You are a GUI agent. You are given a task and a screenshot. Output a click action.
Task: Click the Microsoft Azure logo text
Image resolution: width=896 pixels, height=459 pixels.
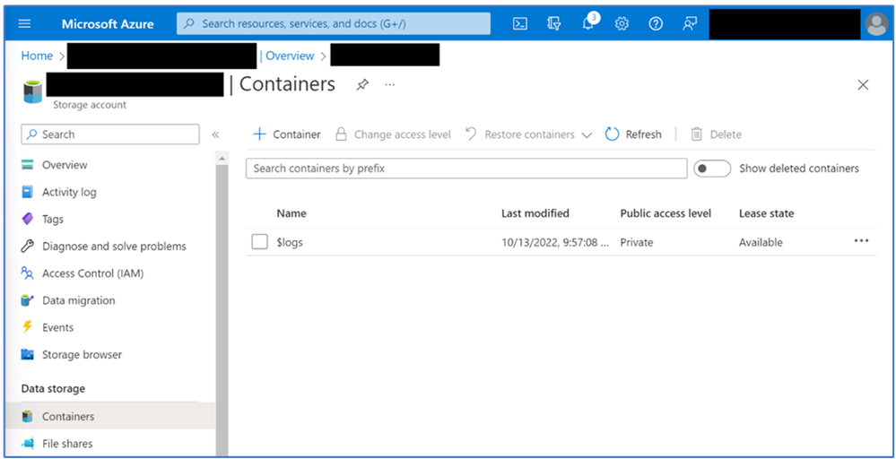coord(108,24)
